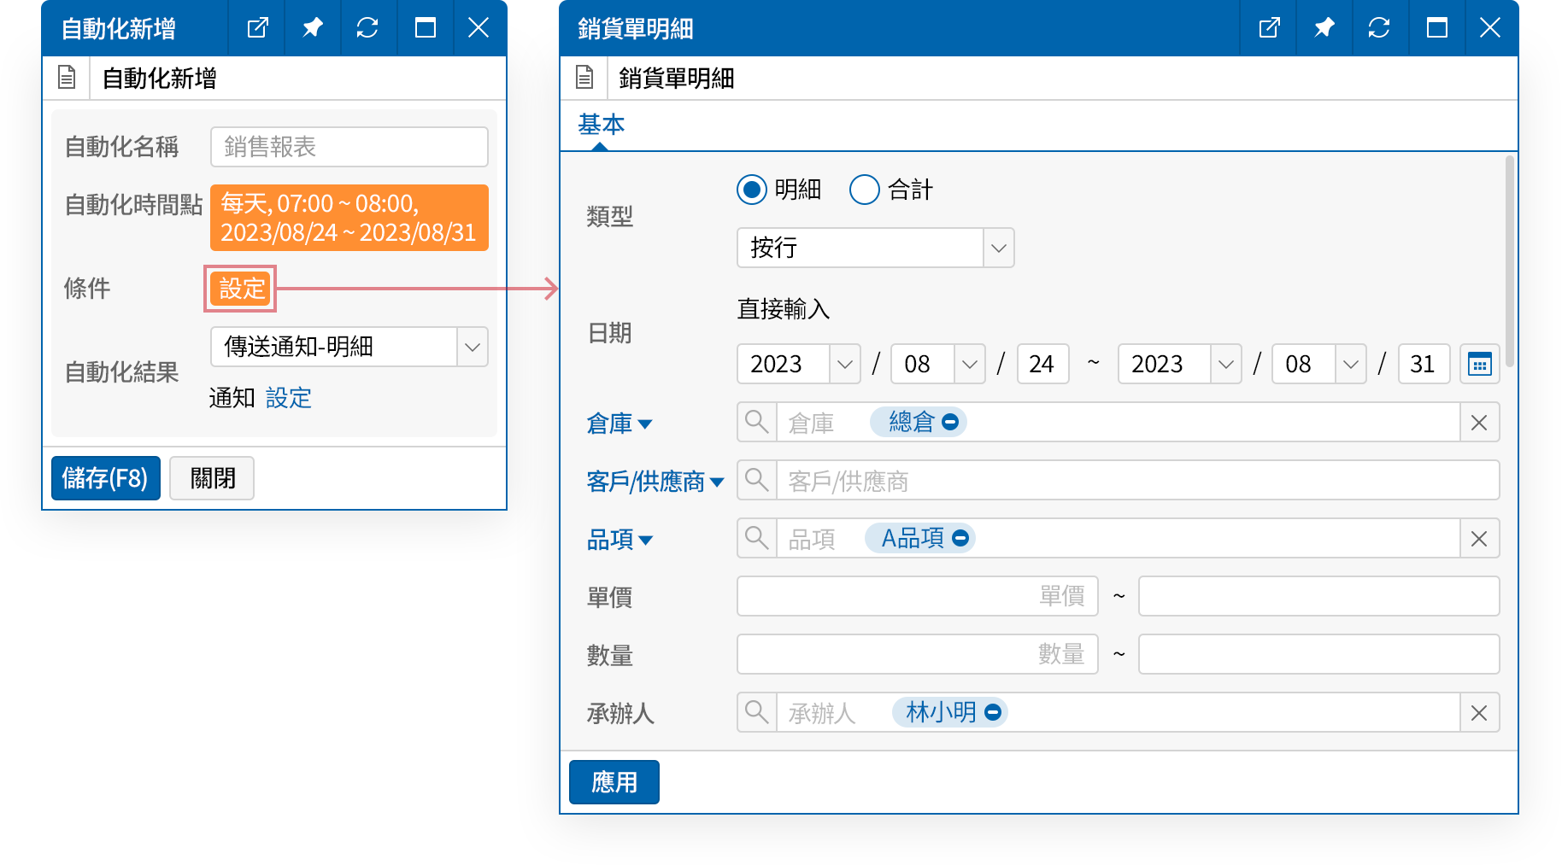The width and height of the screenshot is (1562, 865).
Task: Clear the 品項 field with the X button
Action: click(1479, 538)
